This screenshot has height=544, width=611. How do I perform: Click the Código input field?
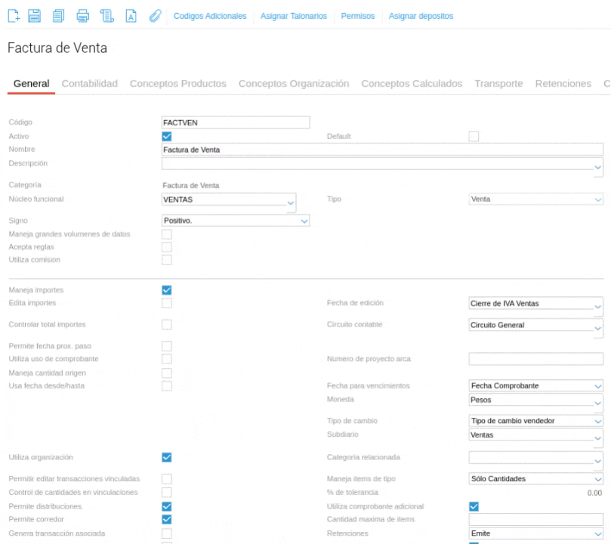[x=235, y=122]
